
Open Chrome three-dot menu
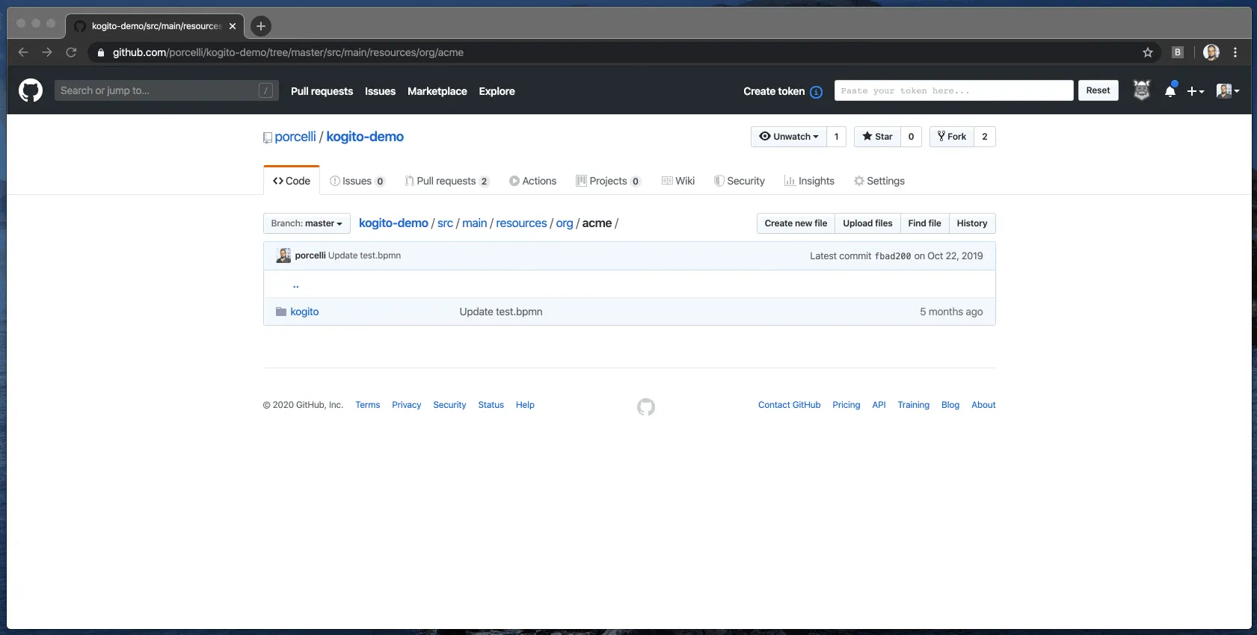(1235, 52)
